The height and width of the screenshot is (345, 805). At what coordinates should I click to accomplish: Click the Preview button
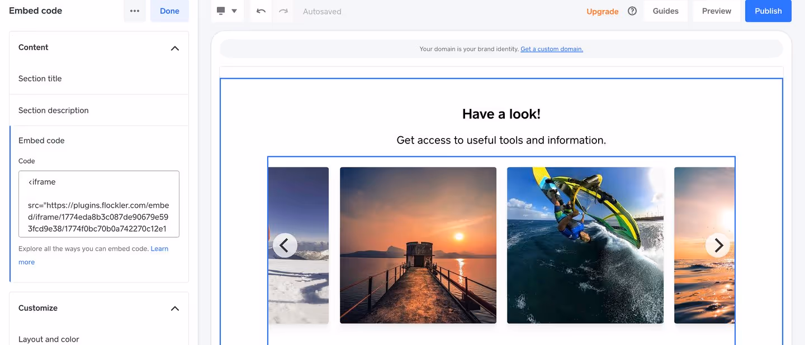[x=717, y=11]
